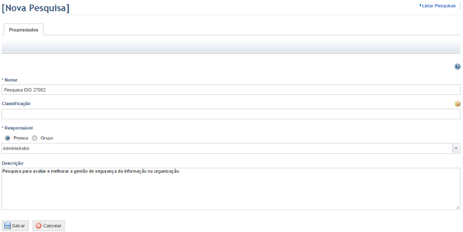Select the Pessoa radio button
This screenshot has height=232, width=463.
point(8,138)
